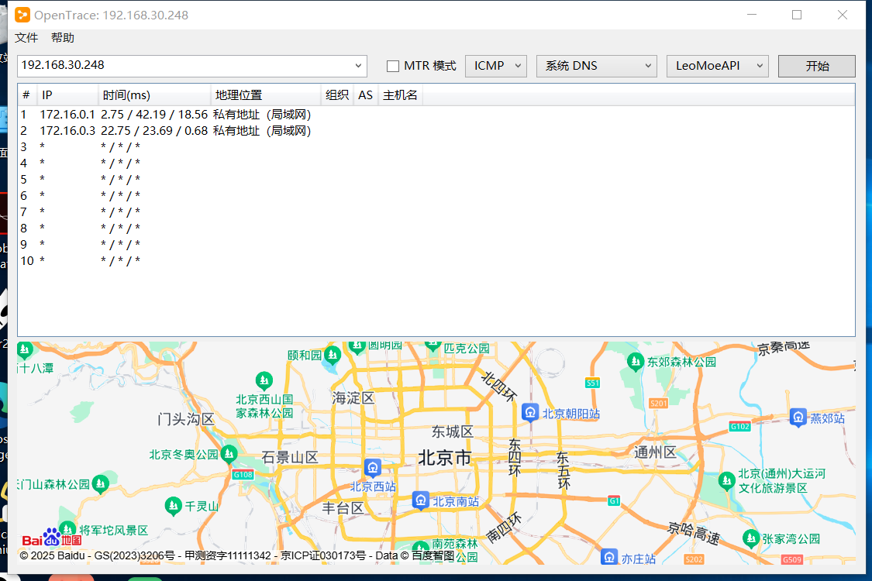
Task: Click the Beijing South Station train icon
Action: tap(420, 500)
